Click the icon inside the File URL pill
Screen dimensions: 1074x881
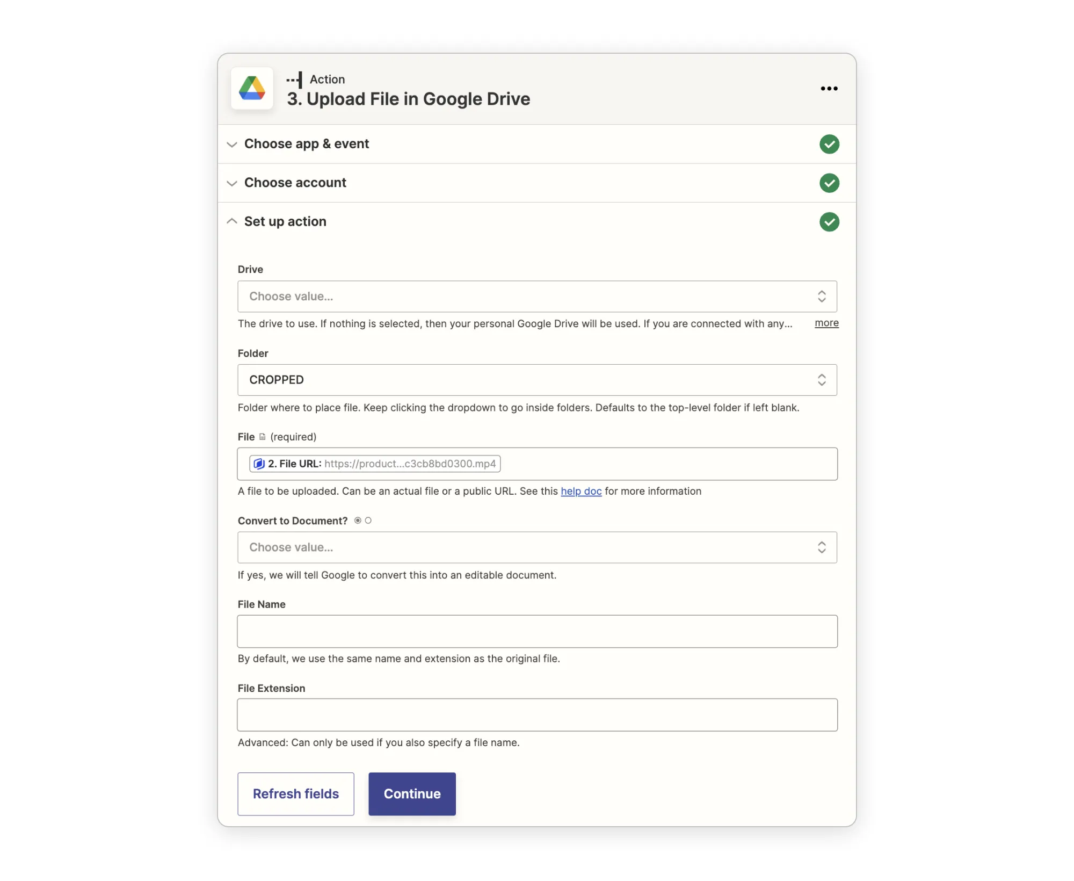(259, 464)
